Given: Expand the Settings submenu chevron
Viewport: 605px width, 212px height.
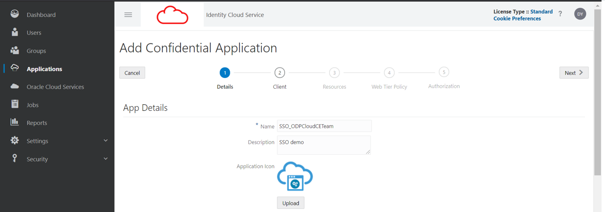Looking at the screenshot, I should tap(106, 141).
